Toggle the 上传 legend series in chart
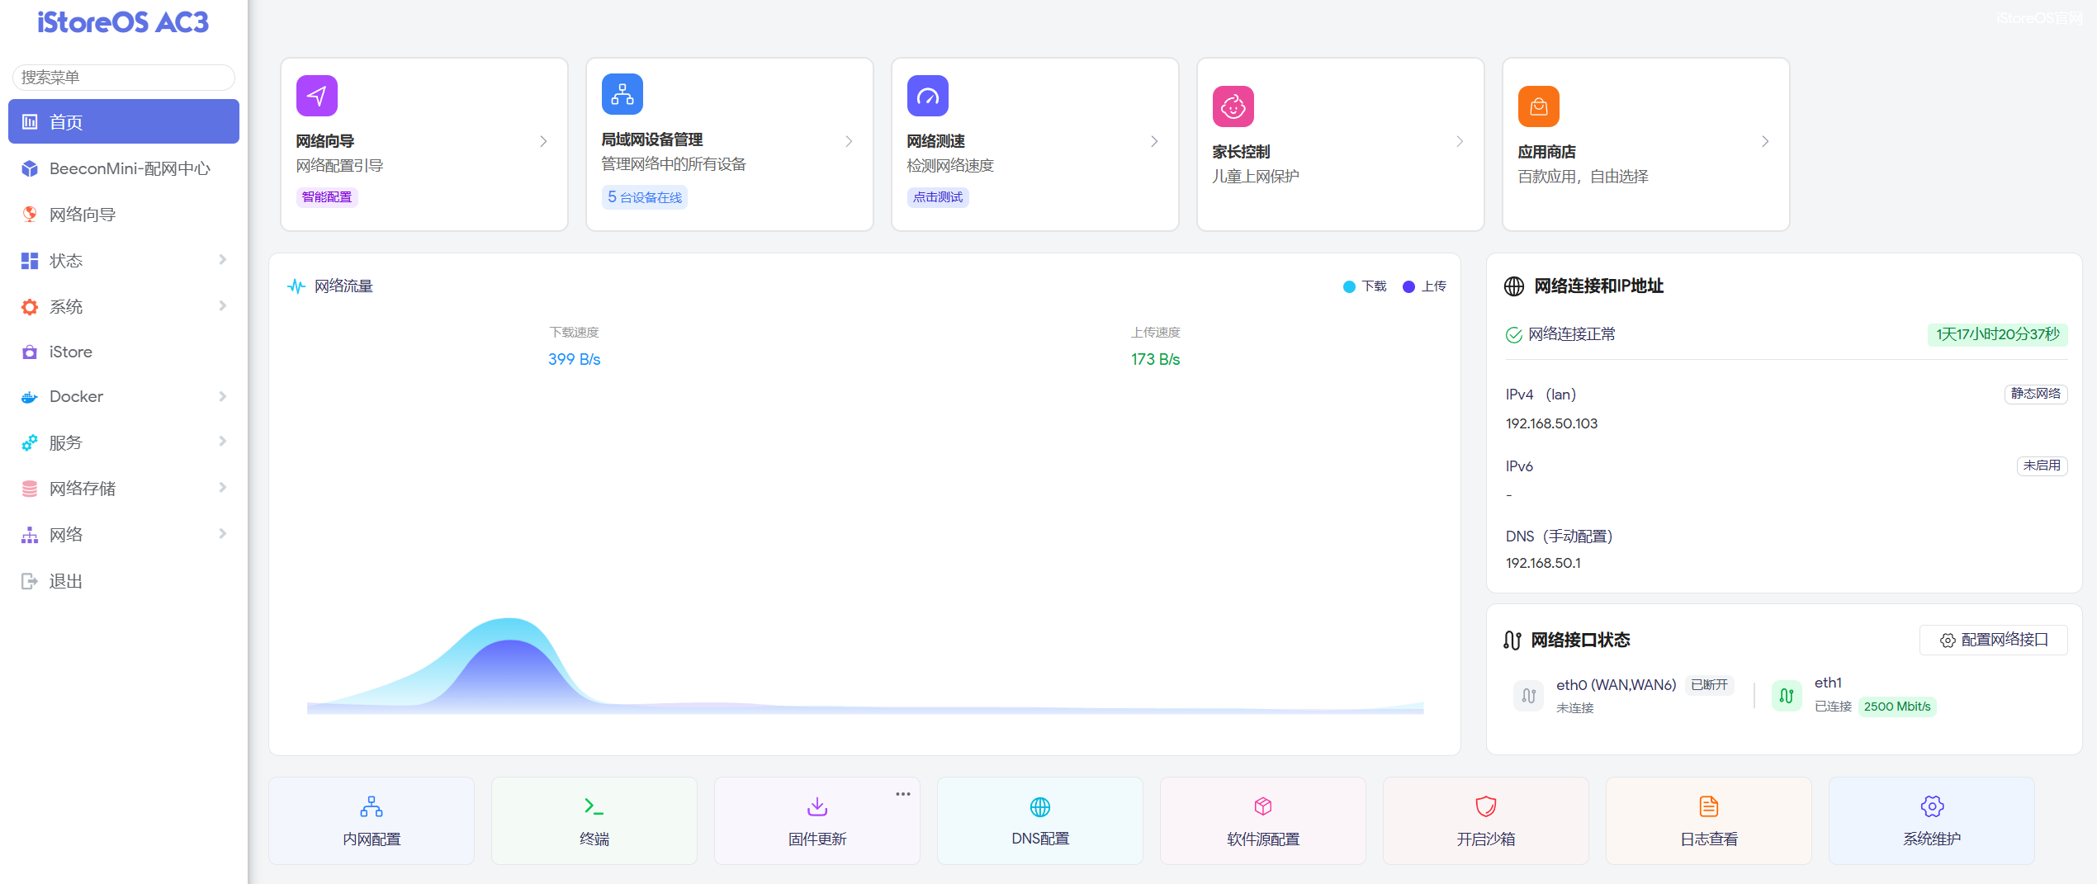2097x884 pixels. click(x=1425, y=286)
